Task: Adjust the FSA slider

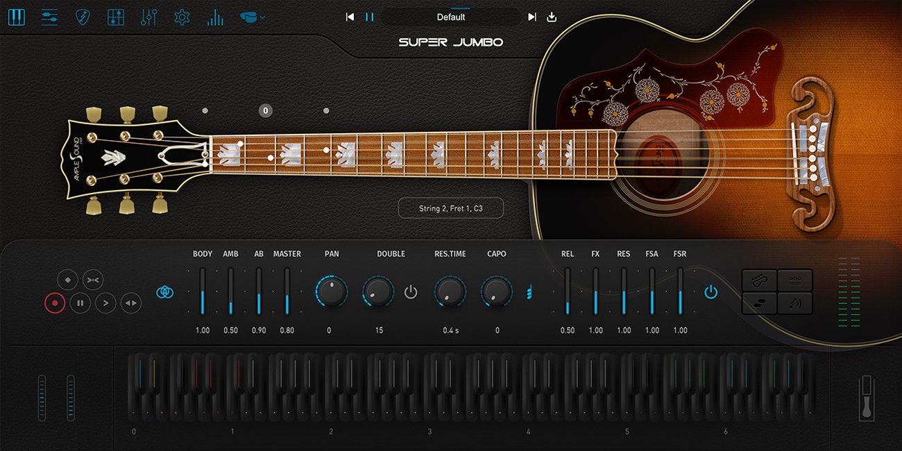Action: 652,291
